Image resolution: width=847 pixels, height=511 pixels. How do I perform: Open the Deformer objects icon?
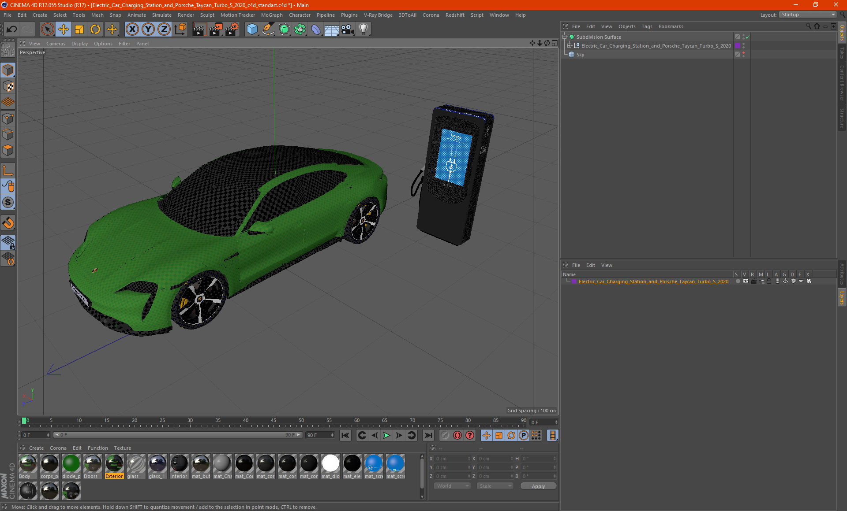tap(316, 29)
